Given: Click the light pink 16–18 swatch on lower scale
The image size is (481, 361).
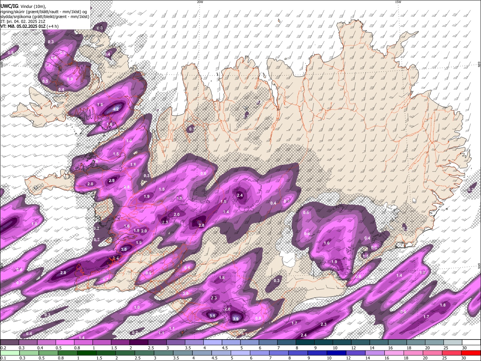Looking at the screenshot, I should 394,353.
